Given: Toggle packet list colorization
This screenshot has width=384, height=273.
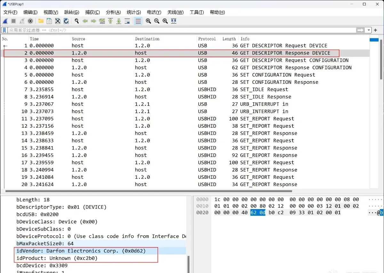Looking at the screenshot, I should [x=138, y=21].
